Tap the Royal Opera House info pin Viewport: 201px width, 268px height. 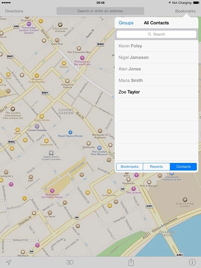(70, 132)
